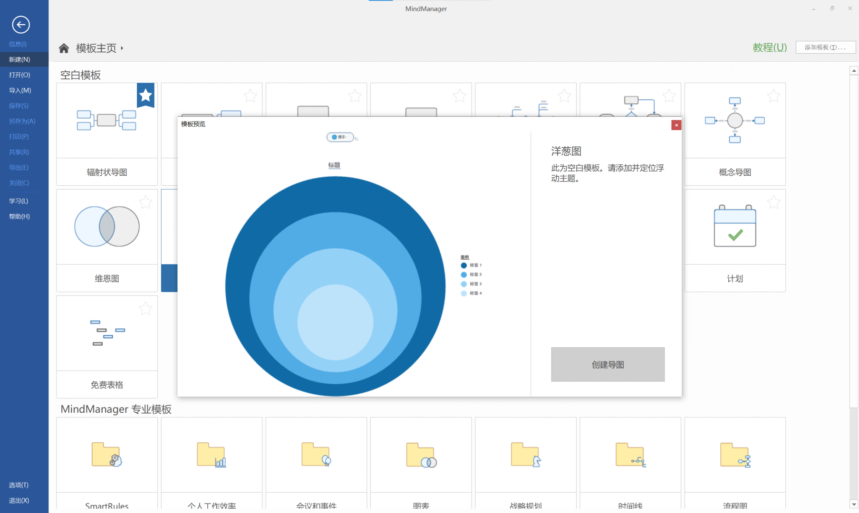The width and height of the screenshot is (859, 513).
Task: Click 关闭(C) in the sidebar
Action: tap(19, 183)
